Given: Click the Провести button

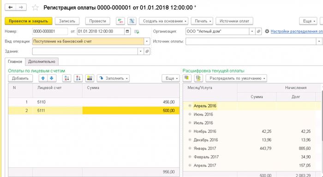Looking at the screenshot, I should tap(98, 21).
